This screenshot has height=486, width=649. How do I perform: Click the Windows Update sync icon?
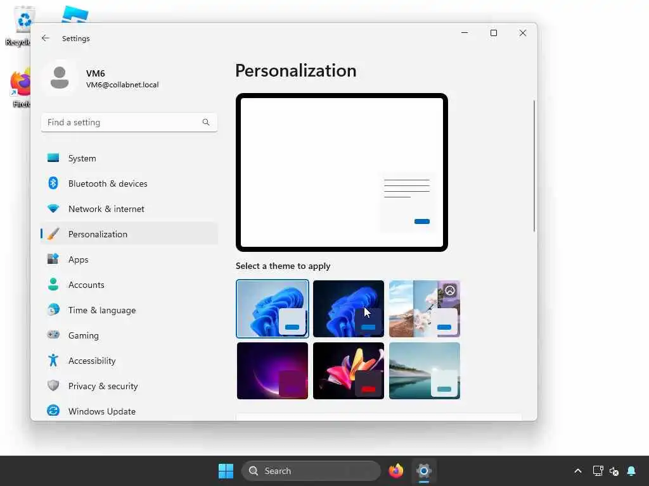click(53, 411)
